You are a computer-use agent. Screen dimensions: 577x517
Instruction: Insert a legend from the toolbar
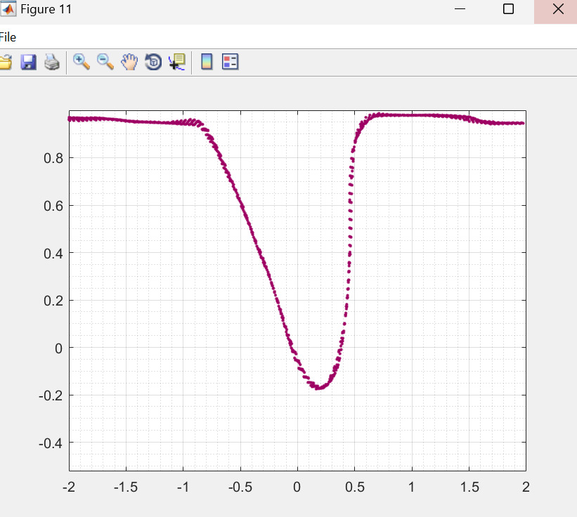[231, 63]
